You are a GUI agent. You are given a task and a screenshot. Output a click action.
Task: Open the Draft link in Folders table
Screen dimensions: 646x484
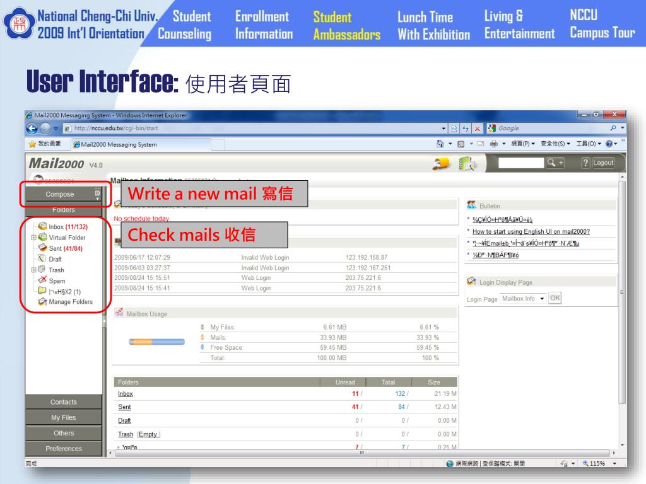point(124,420)
